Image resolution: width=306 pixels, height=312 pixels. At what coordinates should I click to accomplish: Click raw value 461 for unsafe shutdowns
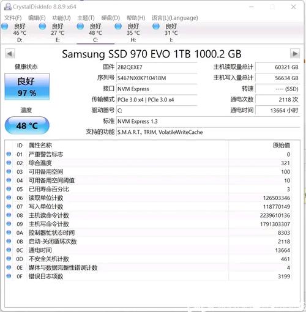pos(285,259)
